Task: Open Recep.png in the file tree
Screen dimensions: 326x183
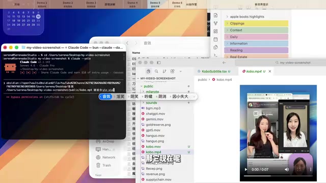Action: pyautogui.click(x=154, y=168)
